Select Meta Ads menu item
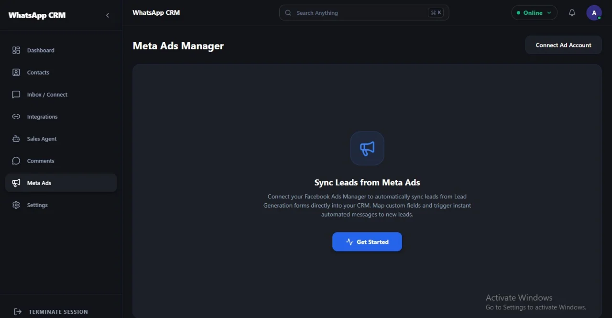This screenshot has height=318, width=612. coord(61,183)
